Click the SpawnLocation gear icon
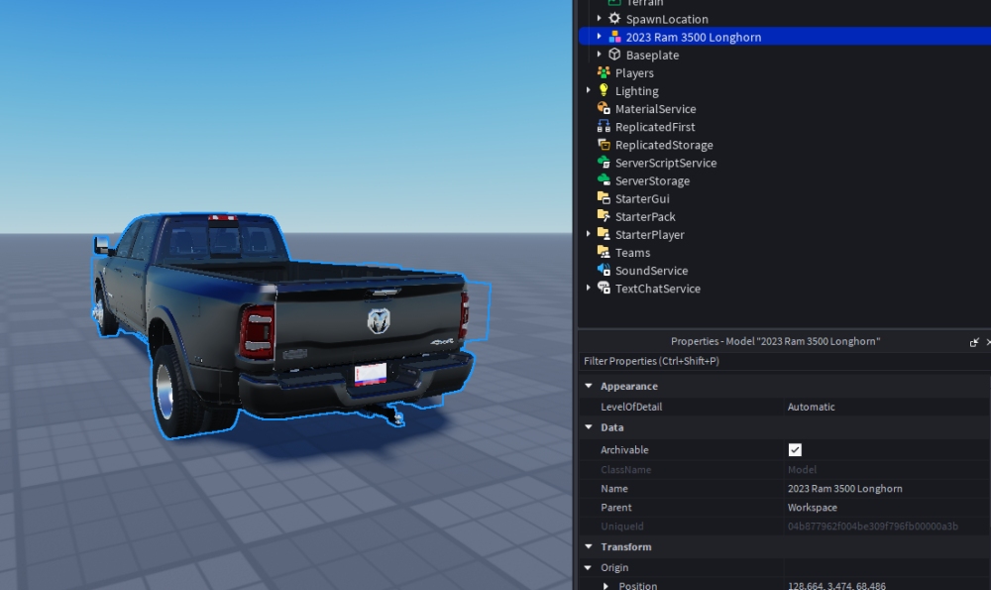 pos(614,18)
